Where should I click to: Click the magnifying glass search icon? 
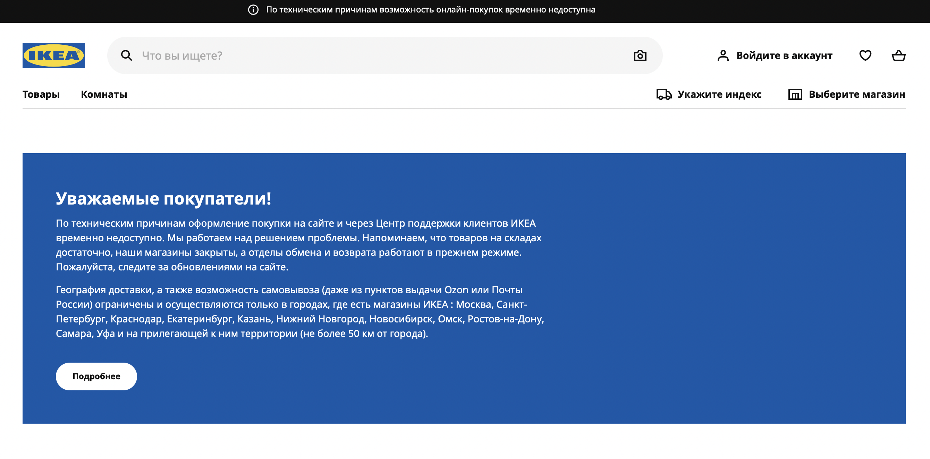(x=126, y=55)
